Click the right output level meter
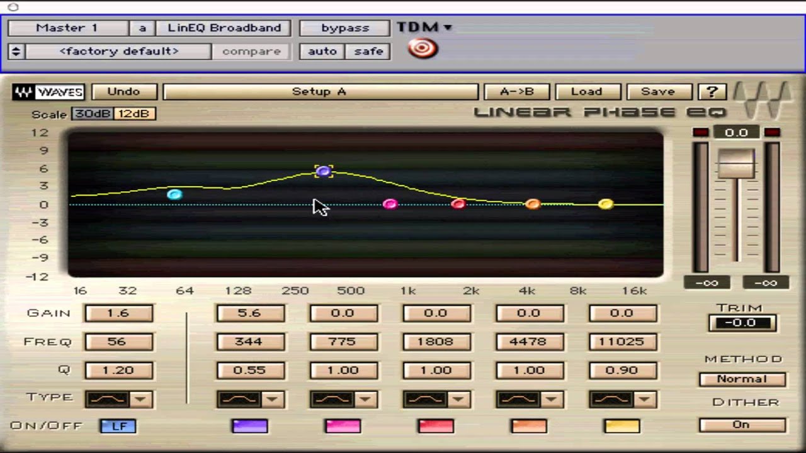 [773, 208]
